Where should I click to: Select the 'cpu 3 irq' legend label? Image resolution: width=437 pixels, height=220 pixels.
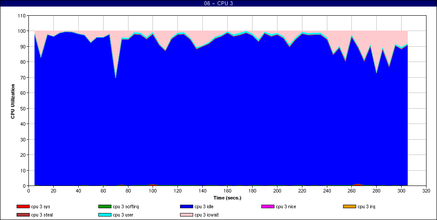(x=367, y=206)
